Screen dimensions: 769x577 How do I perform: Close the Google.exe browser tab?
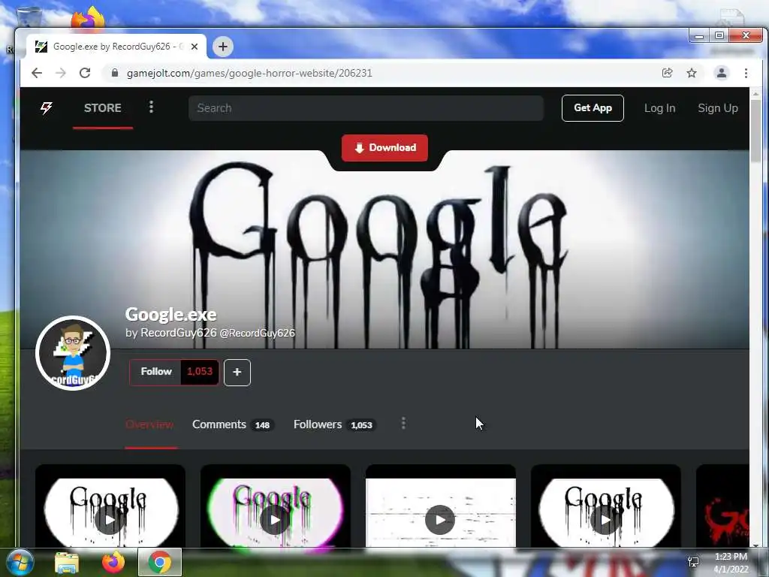195,47
